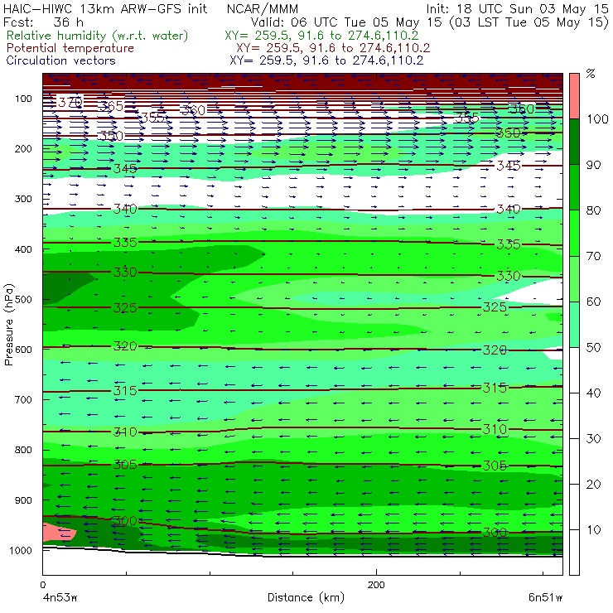The width and height of the screenshot is (613, 613).
Task: Click the "Pressure (hPa)" axis title
Action: (9, 325)
